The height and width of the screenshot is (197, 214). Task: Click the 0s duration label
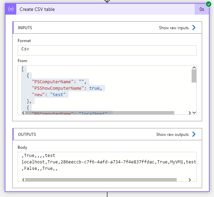coord(202,9)
